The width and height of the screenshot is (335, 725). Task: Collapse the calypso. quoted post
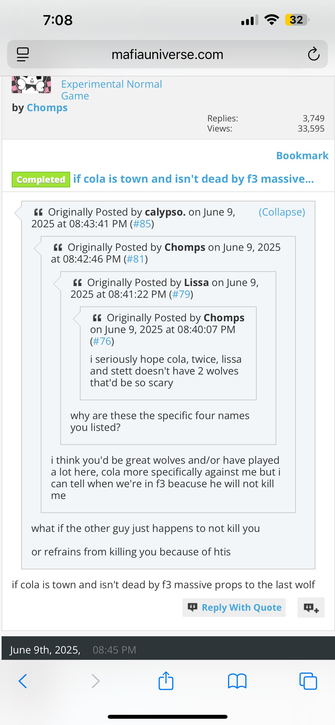click(x=282, y=212)
